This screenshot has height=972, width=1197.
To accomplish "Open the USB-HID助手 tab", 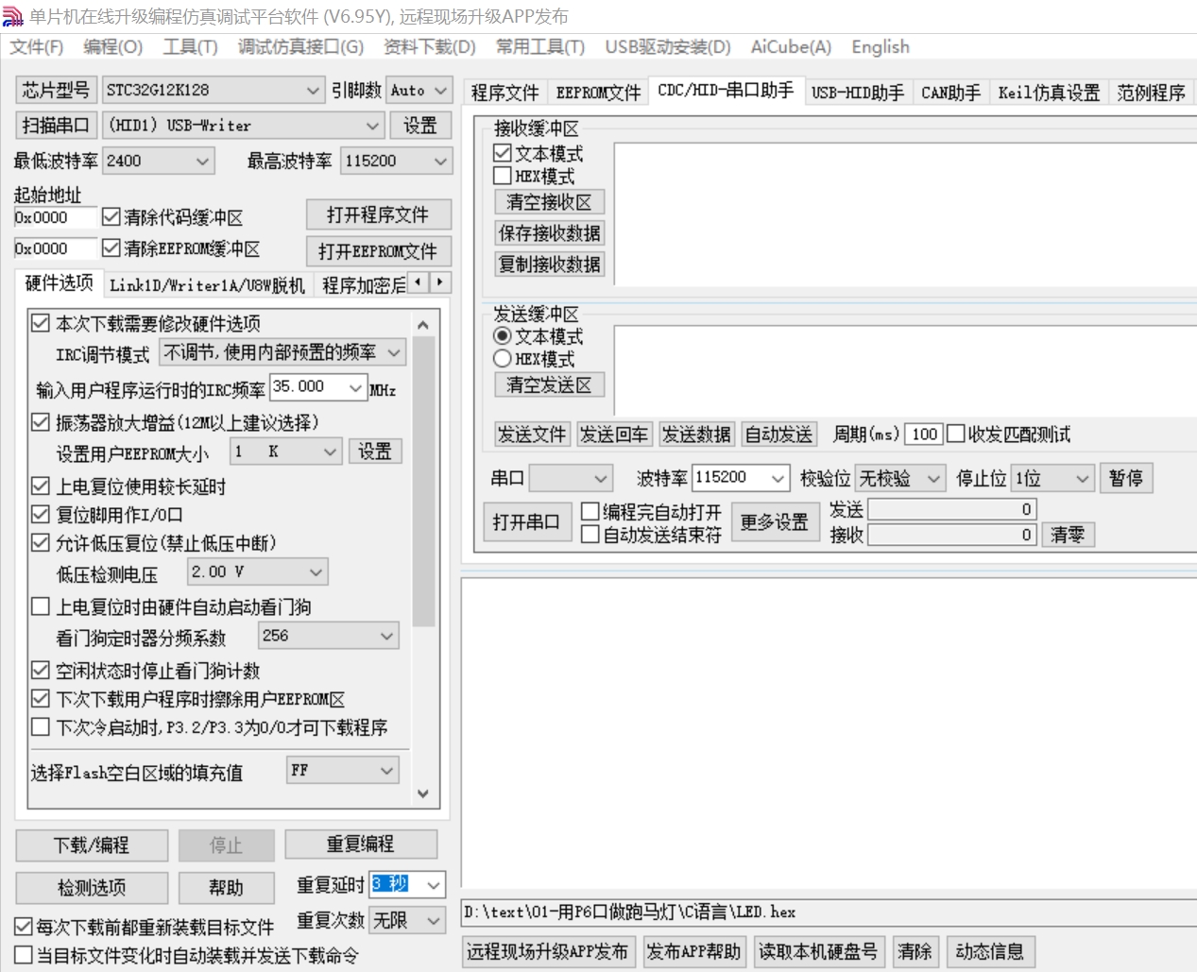I will [857, 92].
